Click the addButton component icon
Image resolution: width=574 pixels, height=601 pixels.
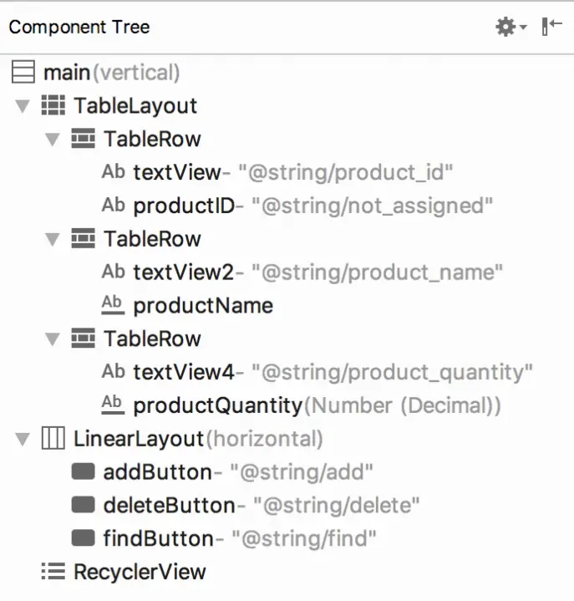coord(83,472)
